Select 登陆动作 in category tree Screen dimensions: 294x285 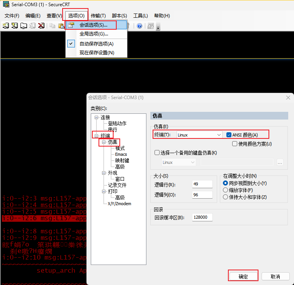[117, 123]
